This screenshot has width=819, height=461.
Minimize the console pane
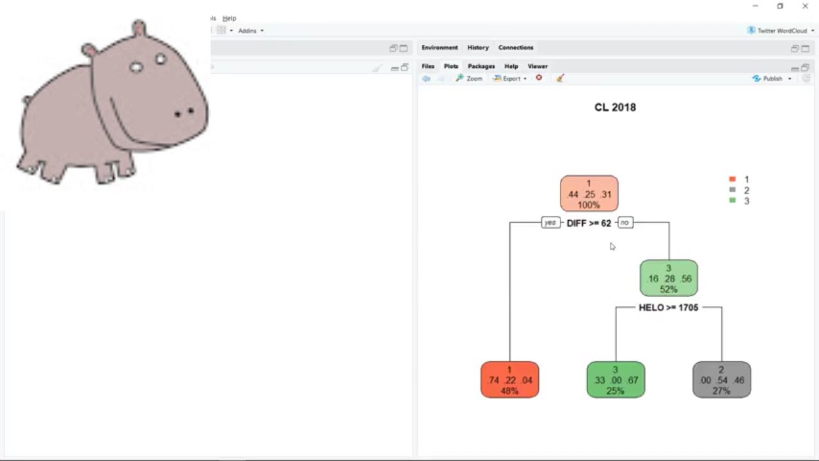(x=395, y=67)
